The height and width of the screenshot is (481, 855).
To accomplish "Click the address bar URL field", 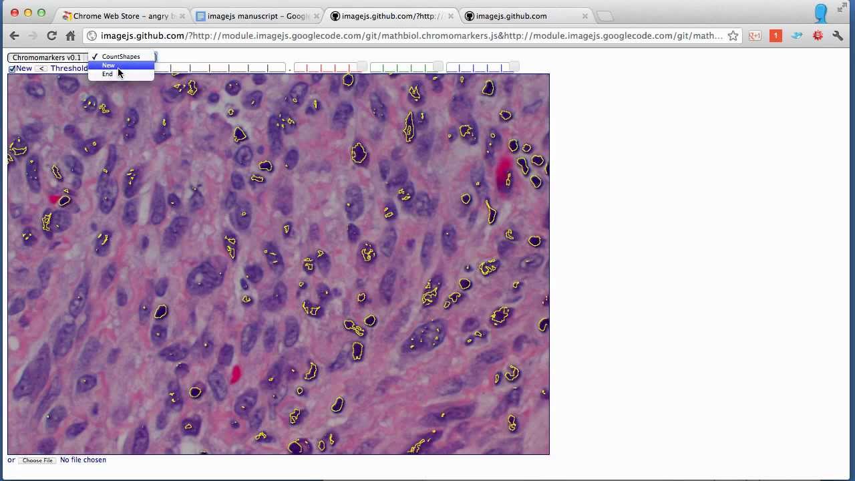I will (411, 36).
